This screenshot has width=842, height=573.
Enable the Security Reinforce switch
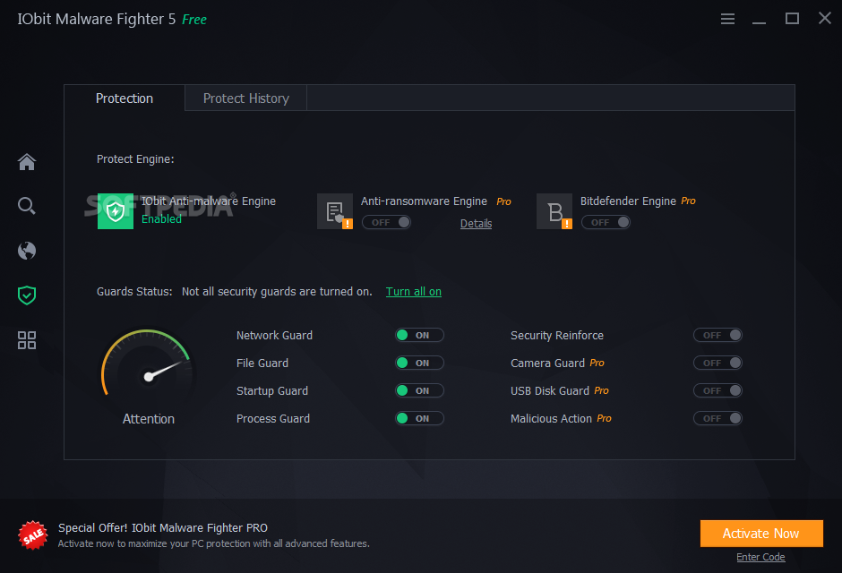[x=718, y=336]
